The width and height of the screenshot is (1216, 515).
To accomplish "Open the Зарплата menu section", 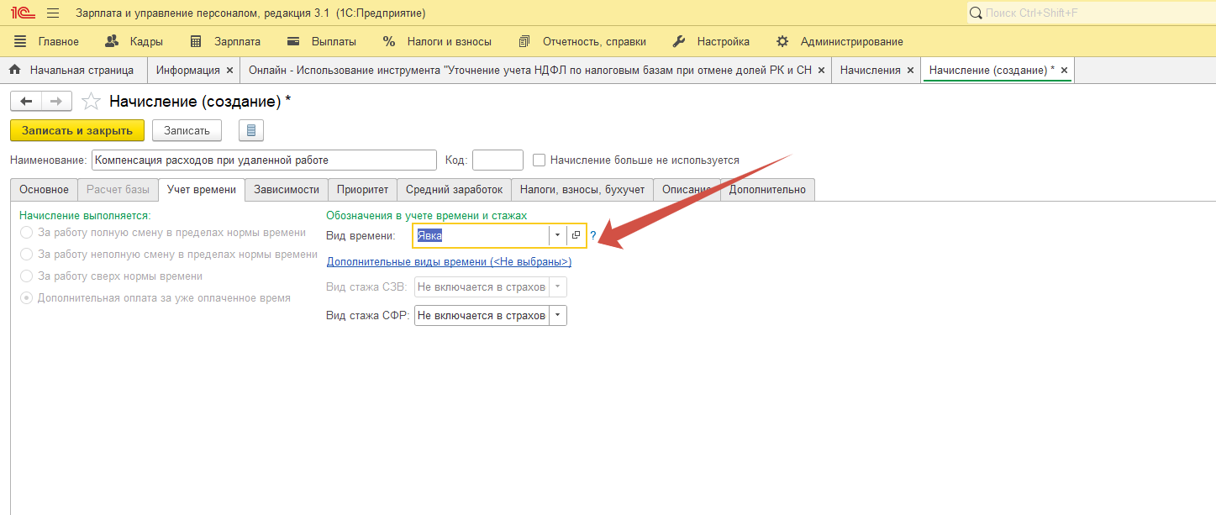I will click(226, 41).
